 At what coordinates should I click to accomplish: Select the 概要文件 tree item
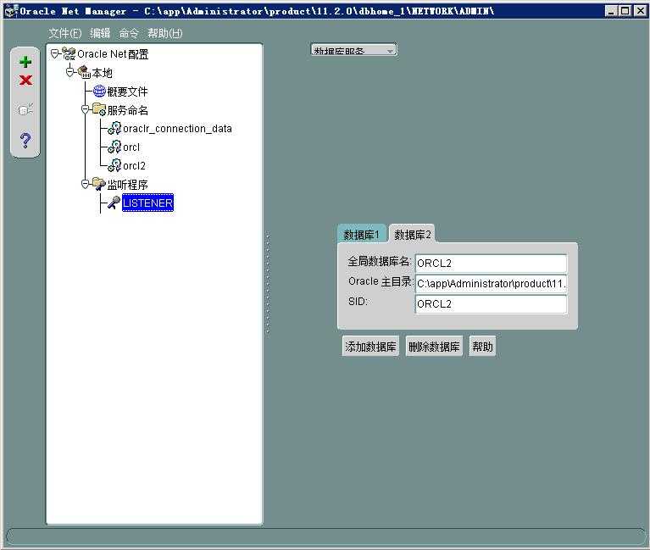pyautogui.click(x=127, y=92)
